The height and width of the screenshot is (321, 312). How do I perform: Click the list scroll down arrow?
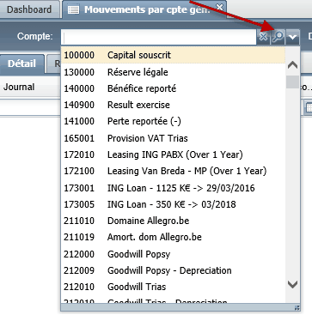[292, 284]
